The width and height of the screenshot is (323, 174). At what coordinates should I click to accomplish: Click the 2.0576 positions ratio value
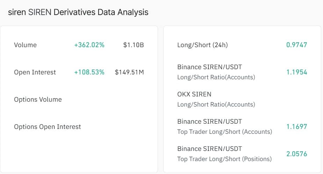296,154
